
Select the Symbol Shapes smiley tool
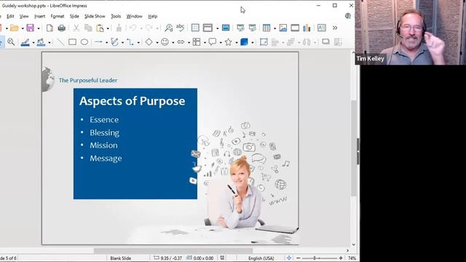(x=165, y=42)
